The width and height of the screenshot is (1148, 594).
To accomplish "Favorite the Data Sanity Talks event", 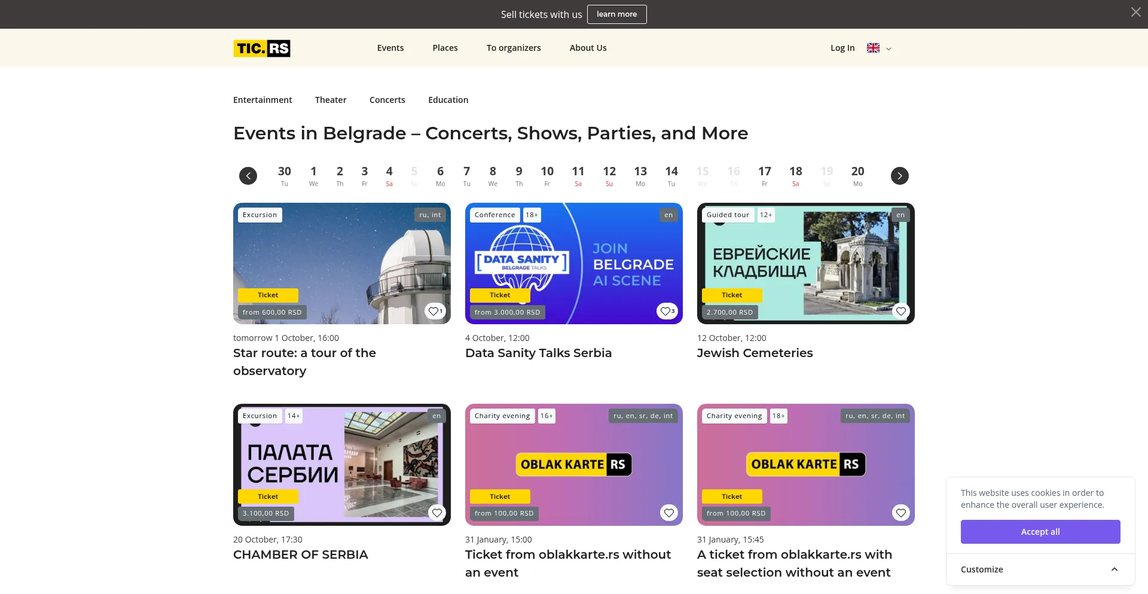I will (x=667, y=311).
